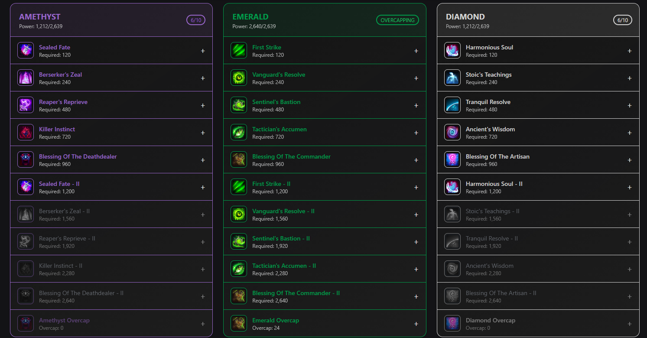Screen dimensions: 647x338
Task: Click the Harmonious Soul icon
Action: pos(452,51)
